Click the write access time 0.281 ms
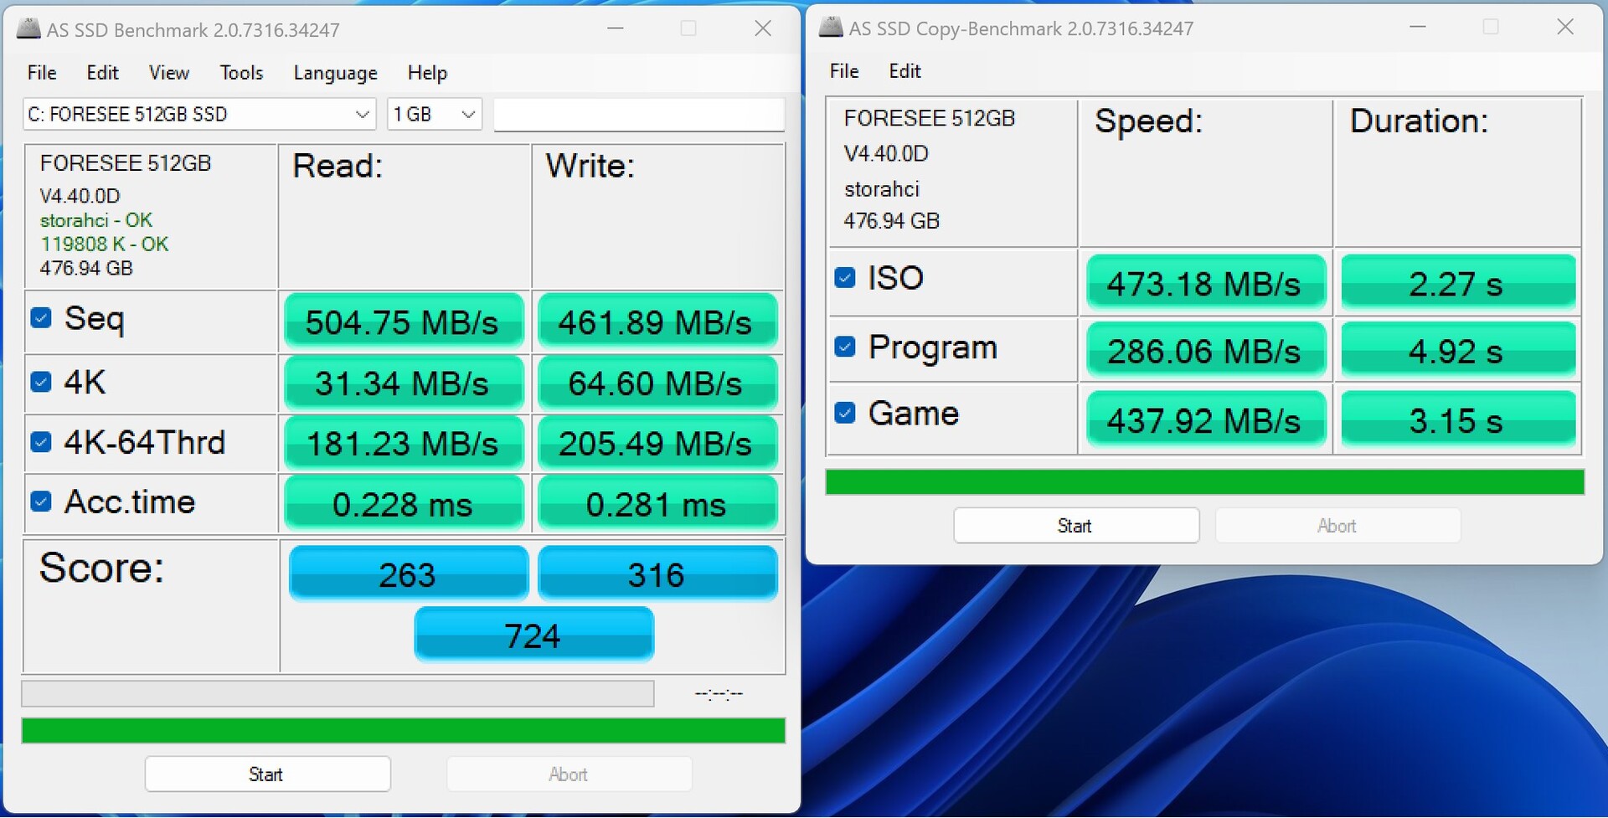This screenshot has width=1608, height=818. [657, 504]
